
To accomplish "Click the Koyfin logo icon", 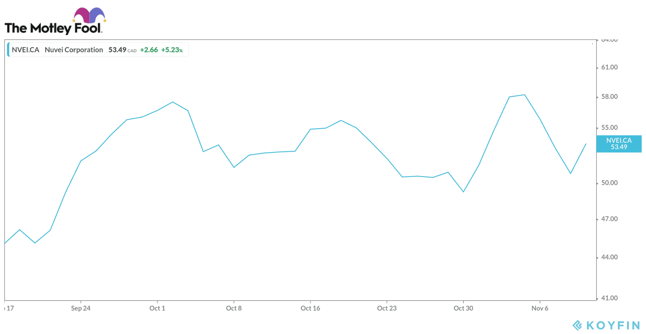I will tap(577, 325).
